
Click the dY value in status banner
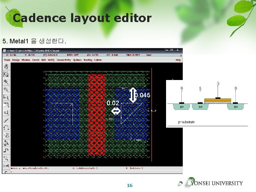(x=112, y=55)
